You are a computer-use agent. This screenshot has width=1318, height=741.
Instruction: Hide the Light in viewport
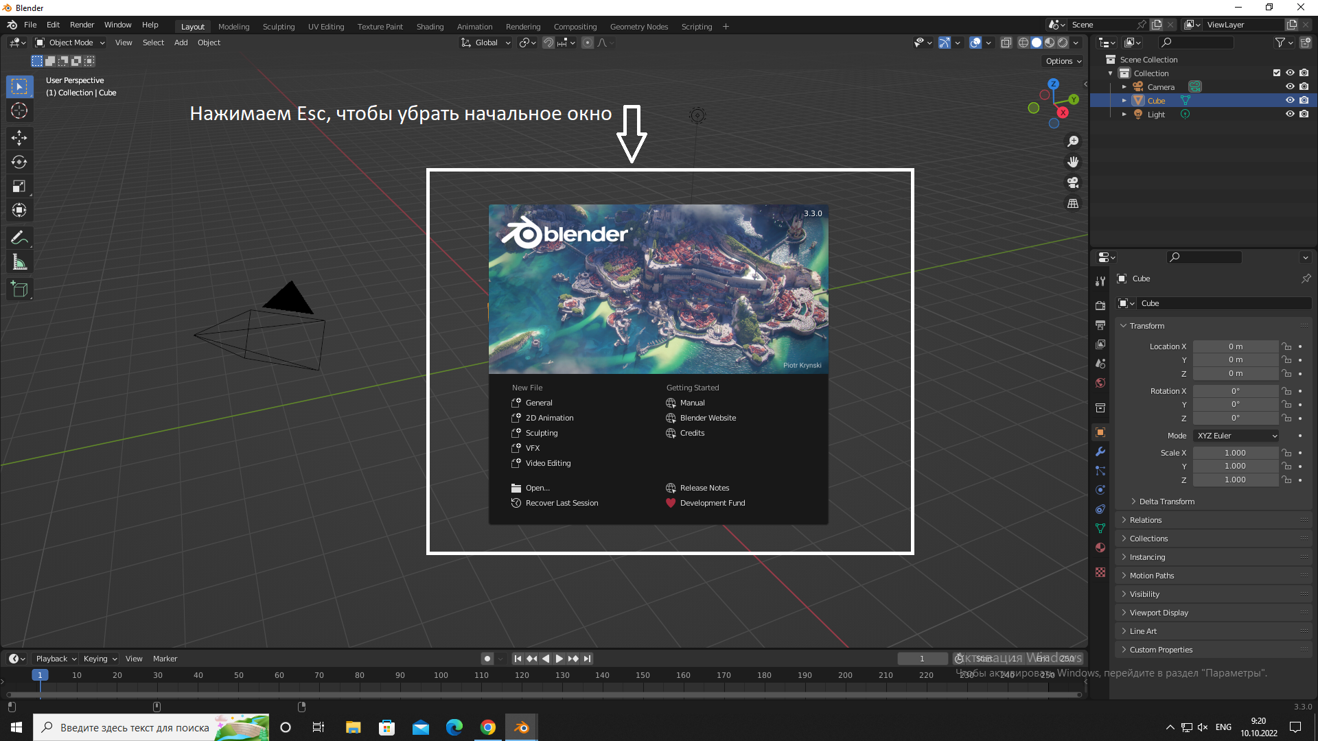1290,114
